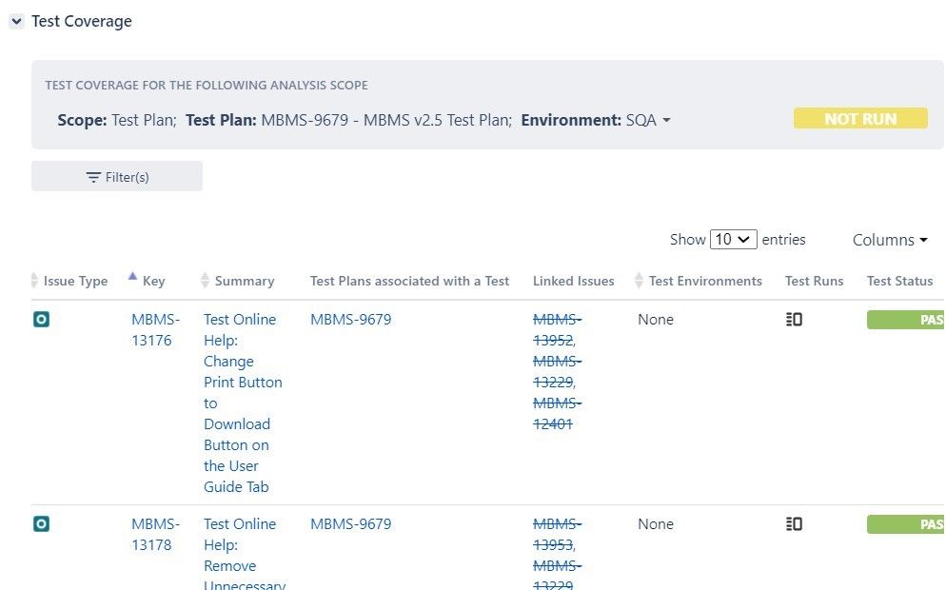This screenshot has width=946, height=590.
Task: Click 'Test Plan: MBMS-9679 - MBMS v2.5 Test Plan' text
Action: pyautogui.click(x=348, y=120)
